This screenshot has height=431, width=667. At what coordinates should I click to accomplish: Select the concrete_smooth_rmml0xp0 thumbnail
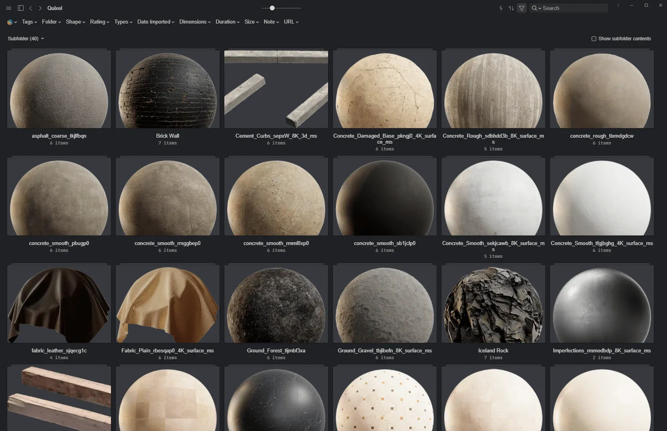click(x=276, y=197)
